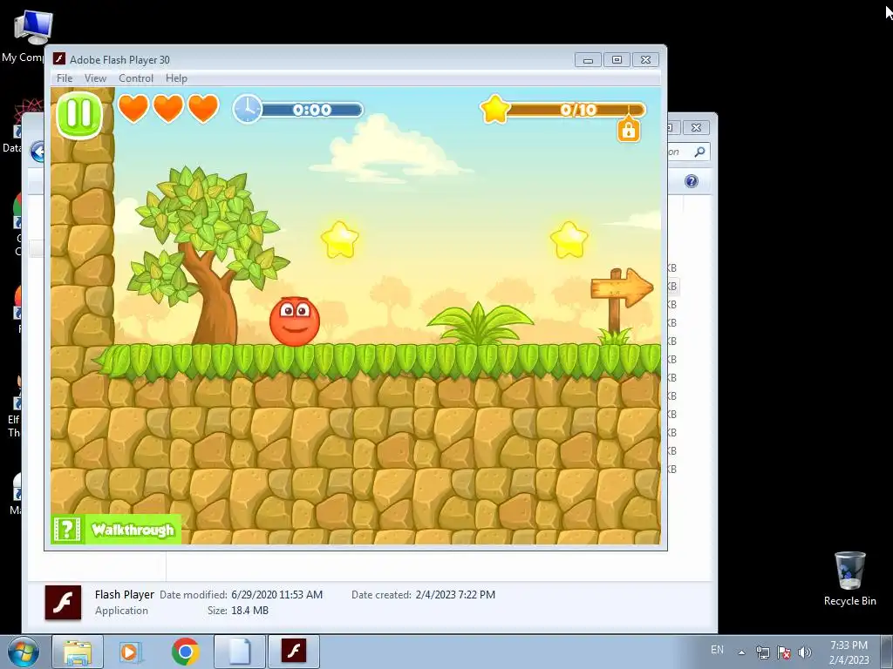This screenshot has width=893, height=669.
Task: Click the Explorer blue help icon
Action: click(691, 181)
